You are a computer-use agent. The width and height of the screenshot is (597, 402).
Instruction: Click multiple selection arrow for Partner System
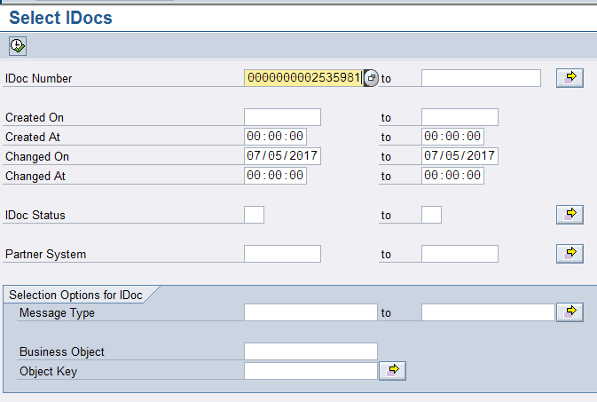[x=570, y=254]
